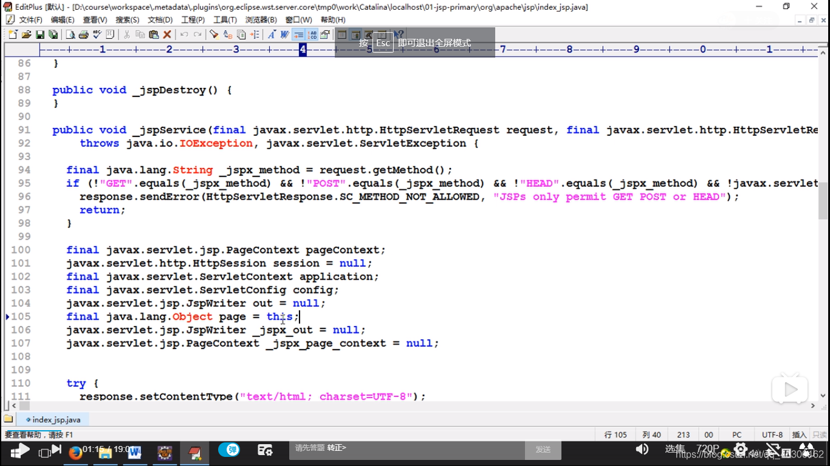Click the 插入 insert mode status cell
The image size is (830, 466).
[799, 434]
